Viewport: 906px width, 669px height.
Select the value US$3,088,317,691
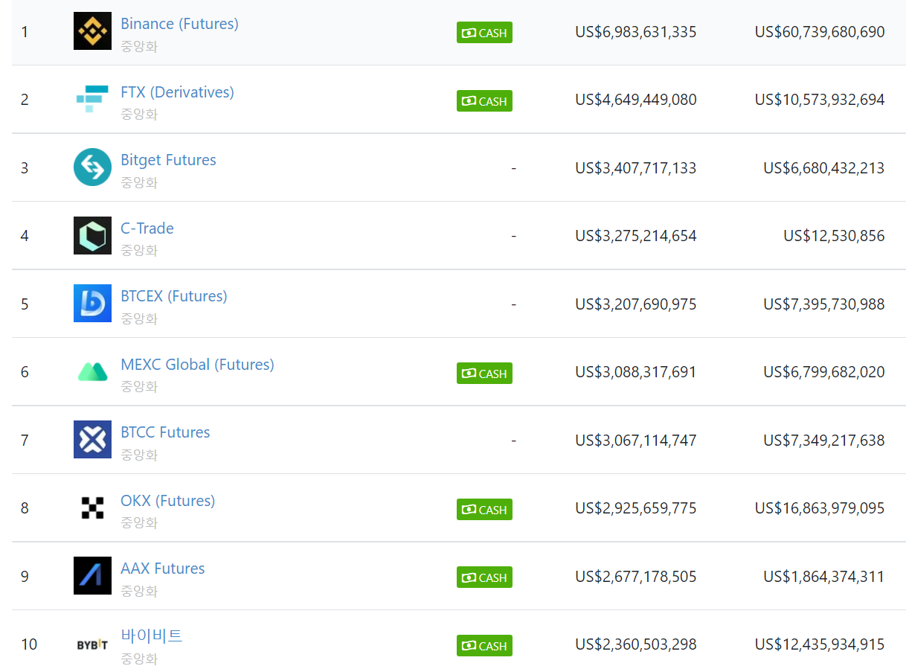tap(636, 372)
